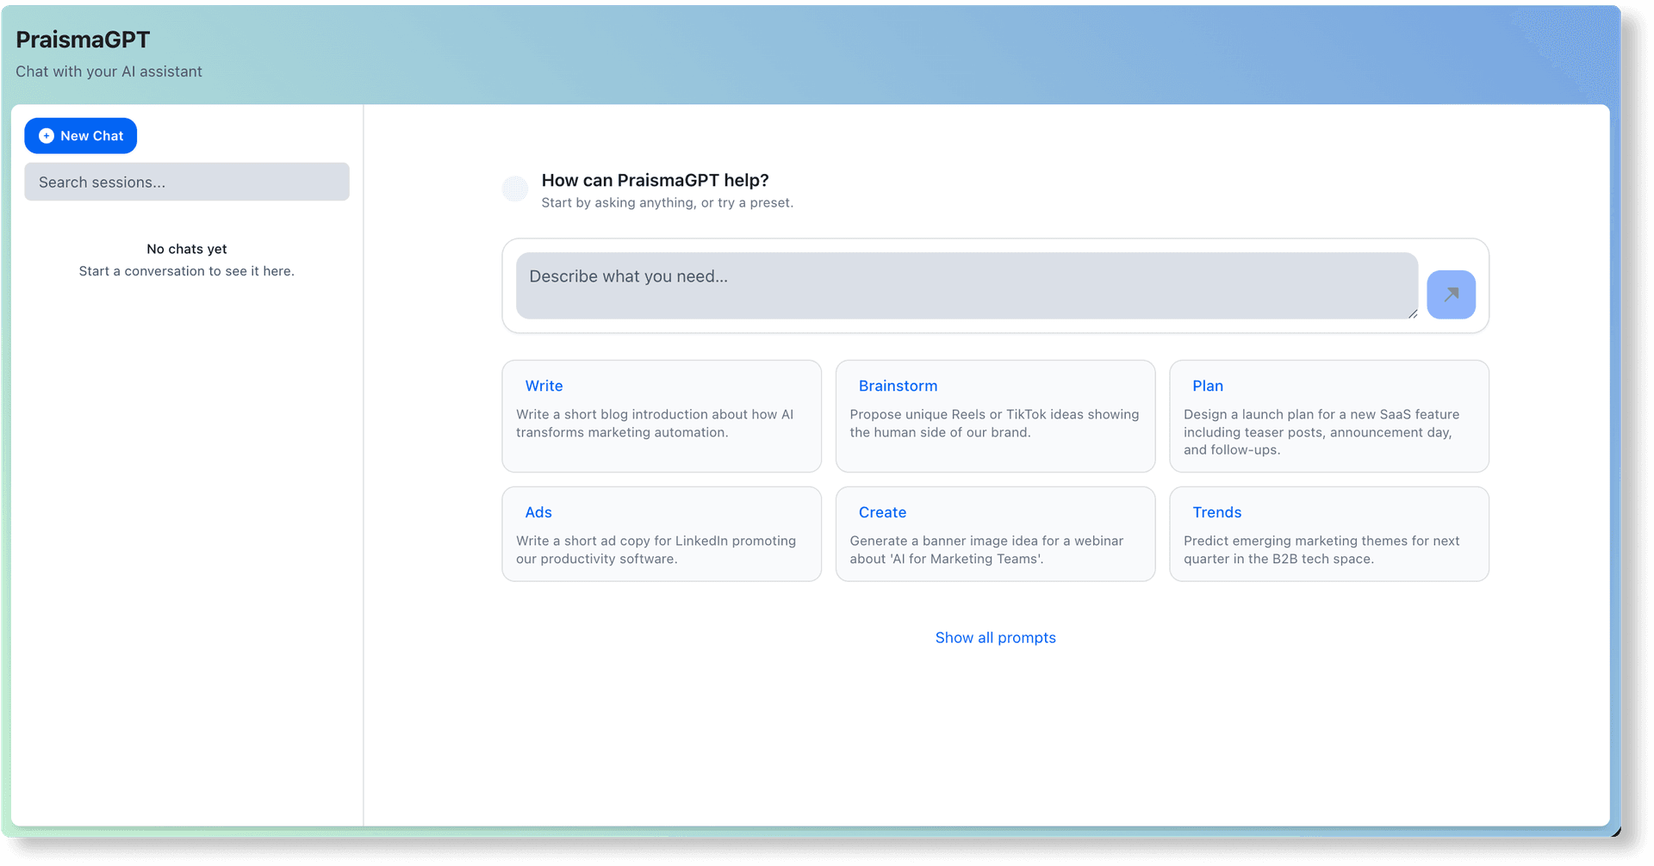Viewport: 1654px width, 866px height.
Task: Click the textarea resize handle
Action: 1414,314
